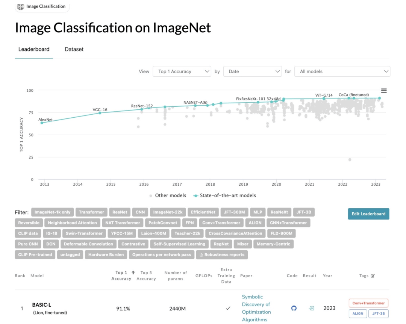Select the NAT Transformer filter
The image size is (406, 324).
pos(123,223)
